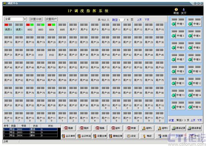Open the 帮助 help icon
This screenshot has height=146, width=206.
pyautogui.click(x=176, y=11)
